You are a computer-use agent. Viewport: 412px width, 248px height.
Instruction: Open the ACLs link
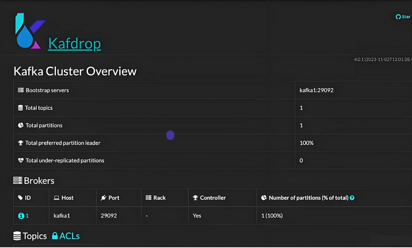click(x=69, y=236)
